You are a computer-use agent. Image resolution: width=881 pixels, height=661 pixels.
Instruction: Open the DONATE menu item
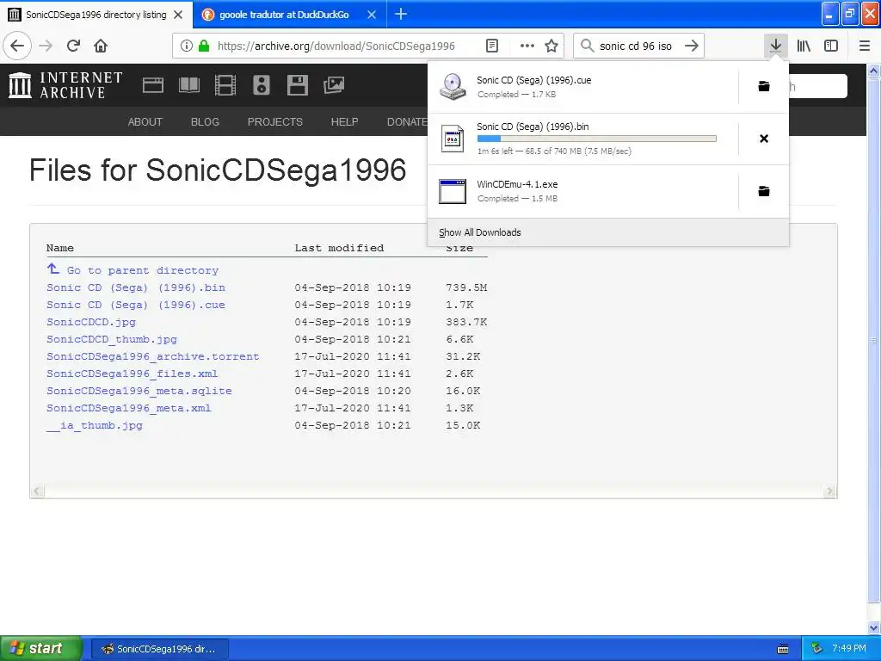[x=407, y=122]
